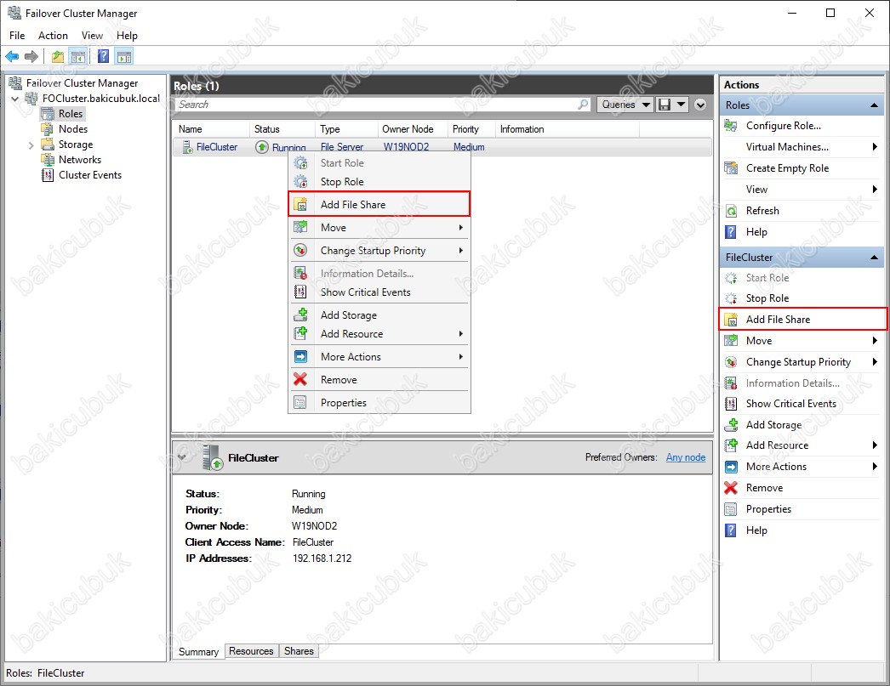Choose Add File Share from context menu
The width and height of the screenshot is (890, 686).
click(379, 204)
